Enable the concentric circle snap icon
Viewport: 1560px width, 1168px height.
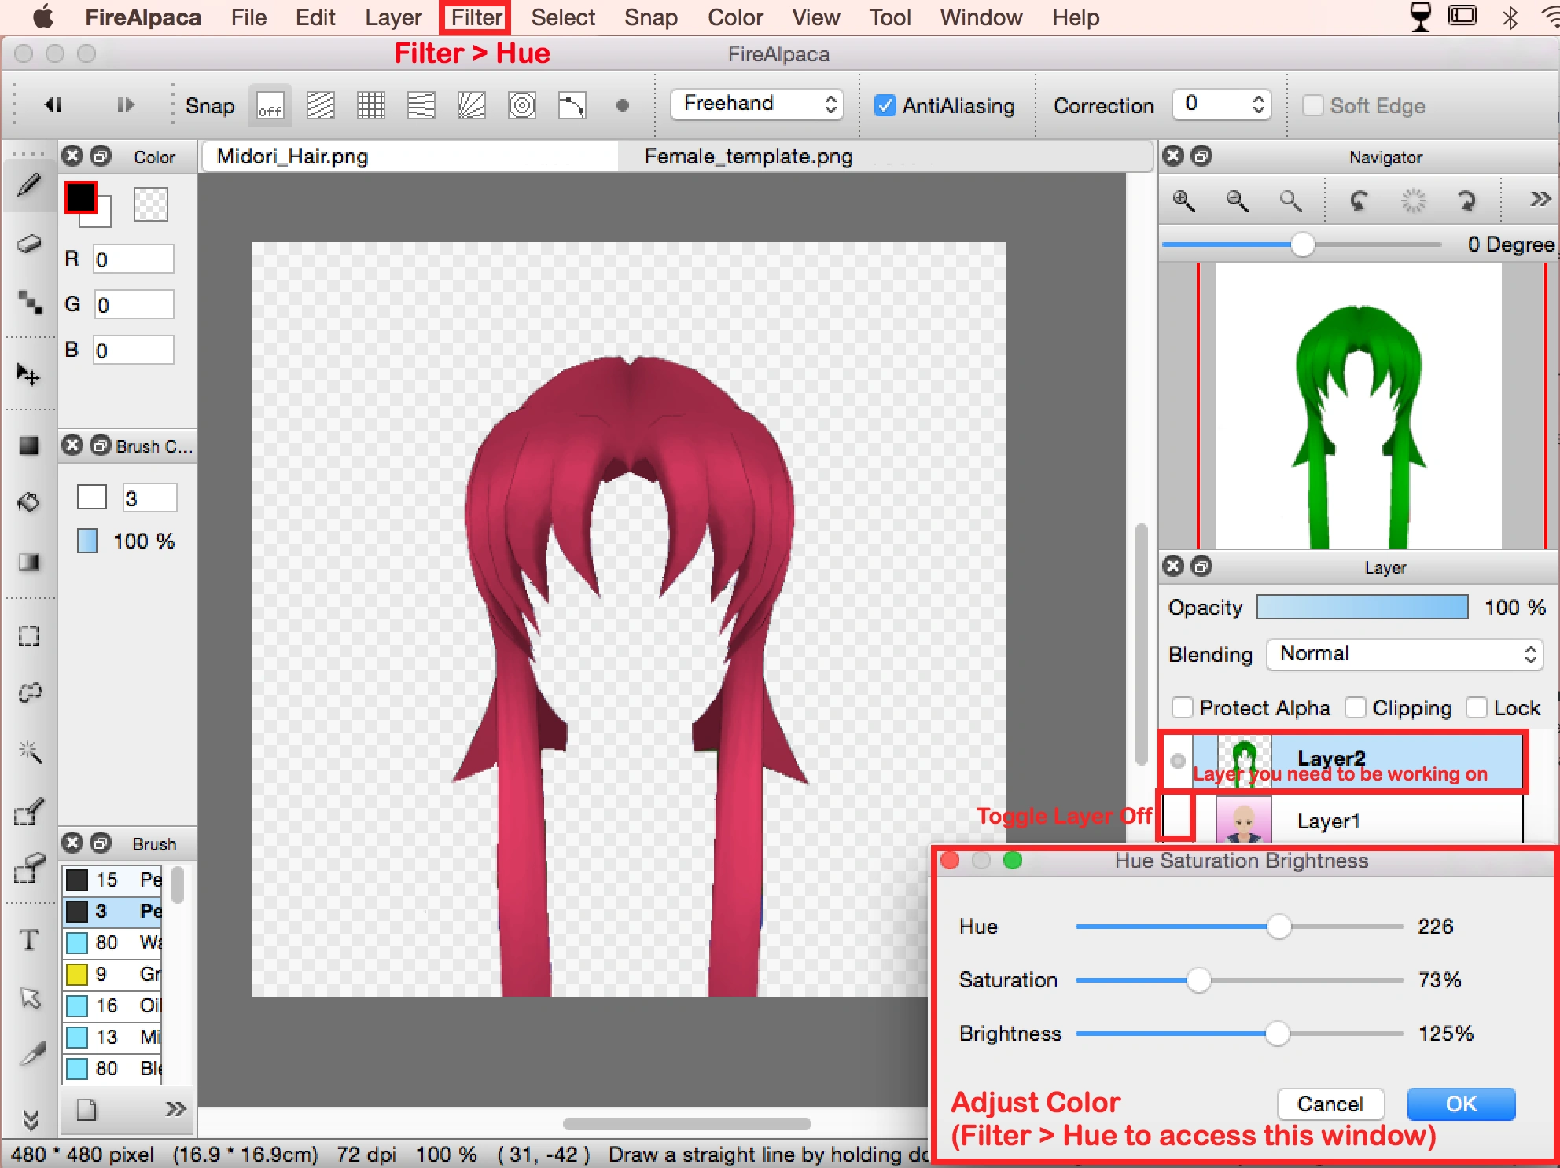pos(521,105)
